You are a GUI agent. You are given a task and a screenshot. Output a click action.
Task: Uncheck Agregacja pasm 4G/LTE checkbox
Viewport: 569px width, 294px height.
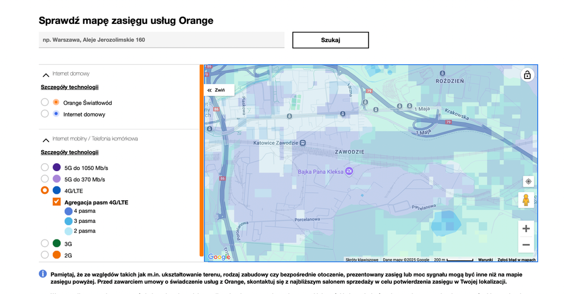point(56,202)
